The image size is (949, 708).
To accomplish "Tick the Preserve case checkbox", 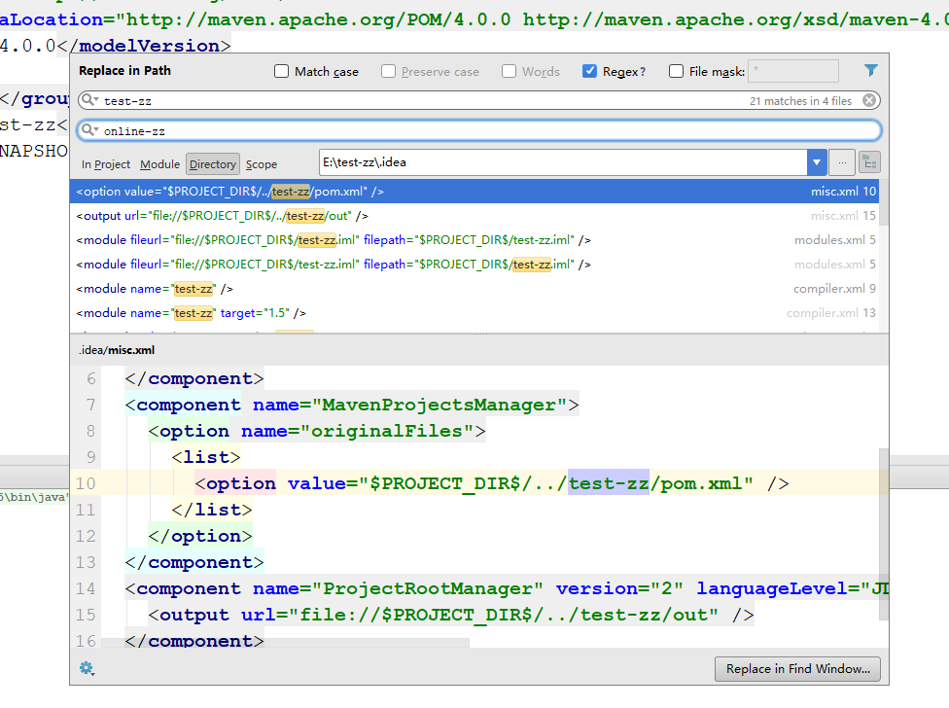I will [389, 71].
